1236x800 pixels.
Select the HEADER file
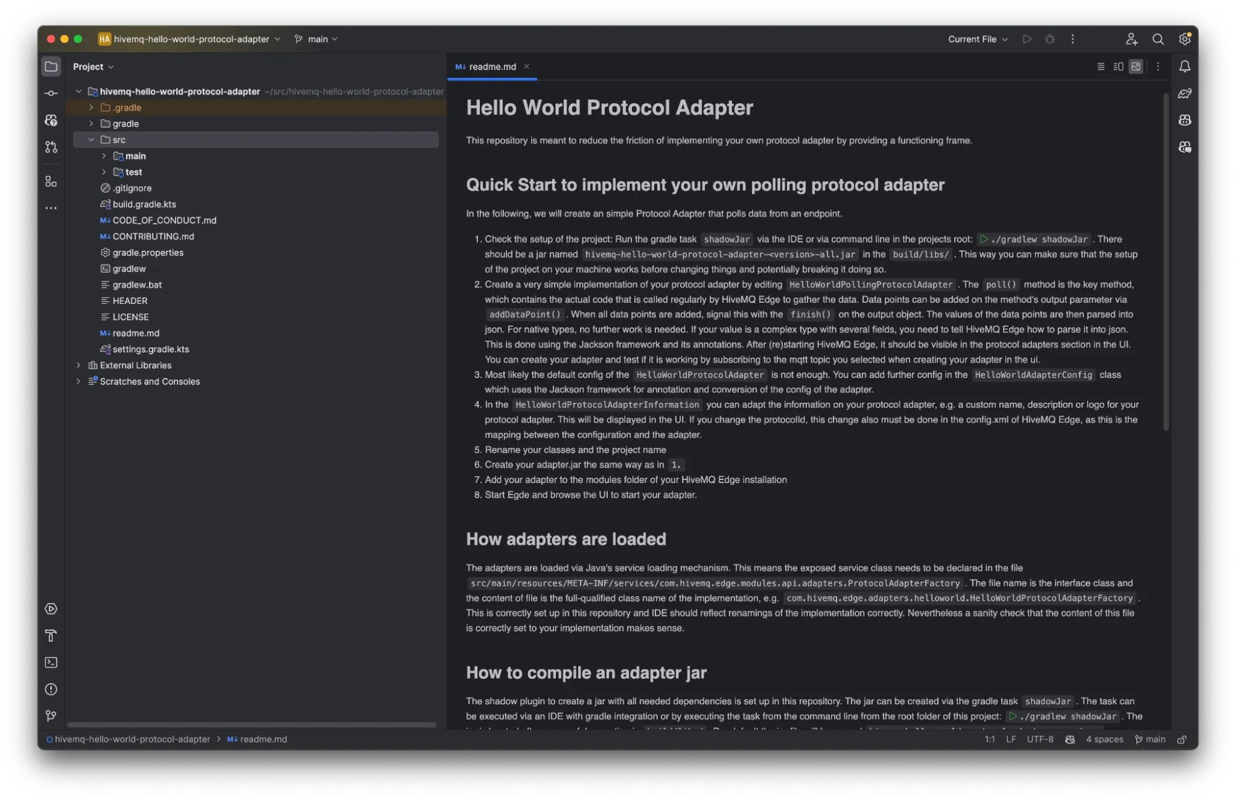(x=130, y=300)
